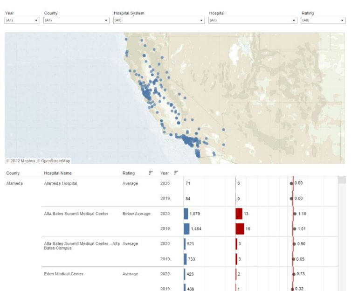The width and height of the screenshot is (358, 291).
Task: Open the OpenStreetMap attribution link
Action: [54, 161]
